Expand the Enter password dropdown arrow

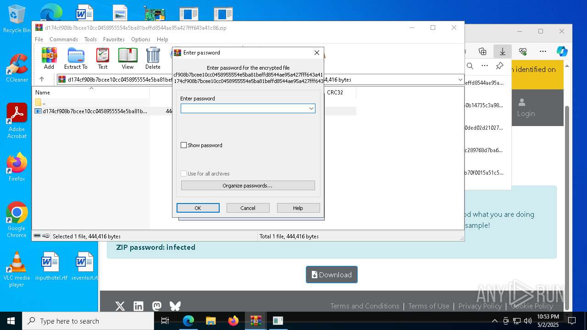pos(311,109)
